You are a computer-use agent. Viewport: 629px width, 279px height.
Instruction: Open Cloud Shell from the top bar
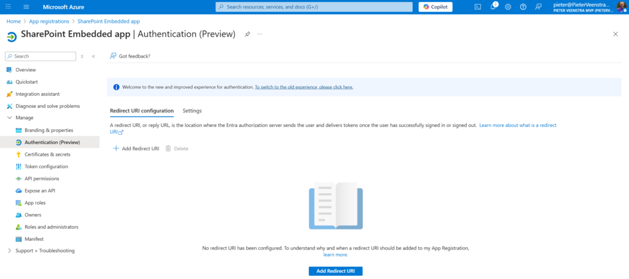tap(478, 7)
